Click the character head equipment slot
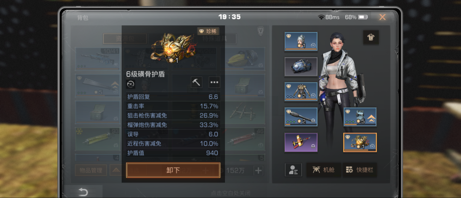Viewport: 461px width, 198px height. tap(301, 41)
